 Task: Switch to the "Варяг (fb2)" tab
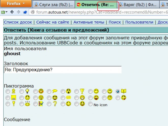click(138, 4)
